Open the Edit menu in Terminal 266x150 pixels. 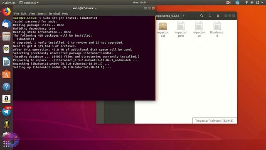click(24, 14)
